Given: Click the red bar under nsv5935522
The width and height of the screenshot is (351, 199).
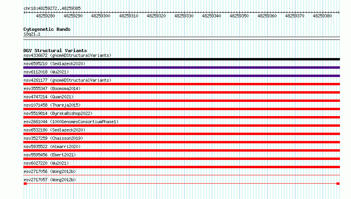Looking at the screenshot, I should click(x=181, y=150).
